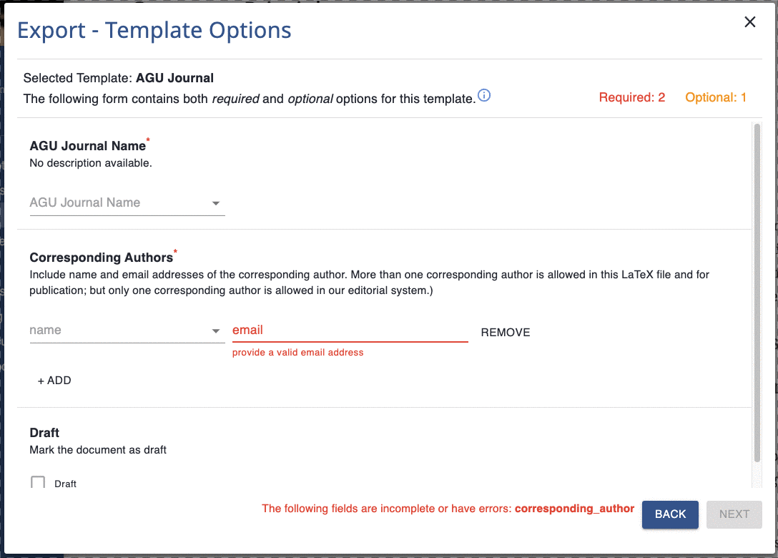The height and width of the screenshot is (558, 778).
Task: Click the 'Optional: 1' counter text
Action: click(716, 97)
